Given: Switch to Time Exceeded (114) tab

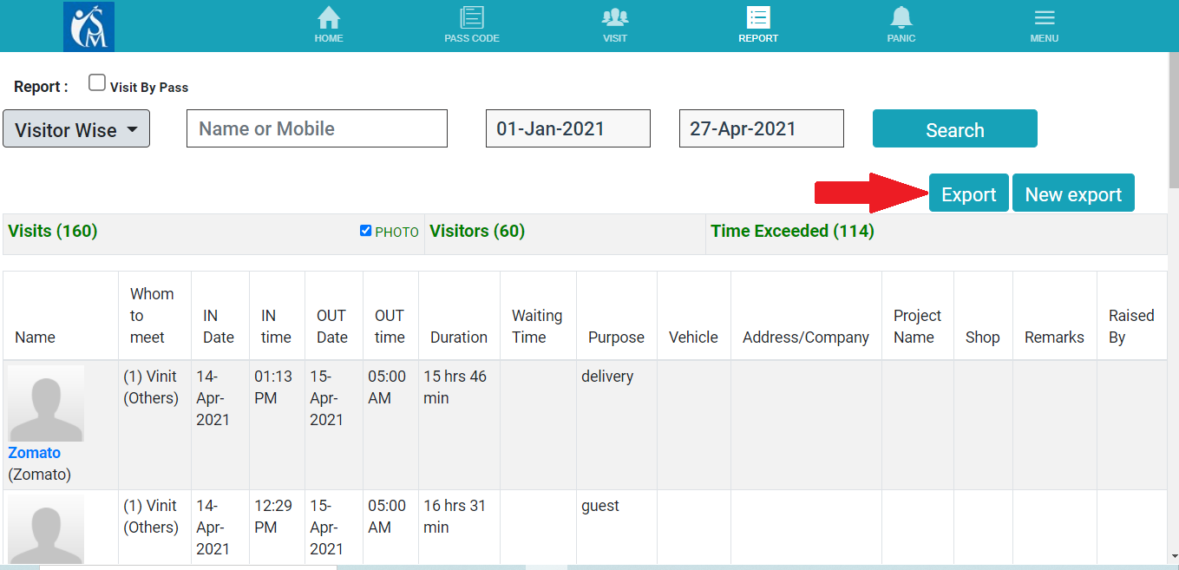Looking at the screenshot, I should (792, 232).
